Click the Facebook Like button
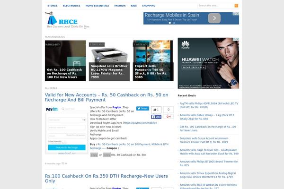 (156, 117)
